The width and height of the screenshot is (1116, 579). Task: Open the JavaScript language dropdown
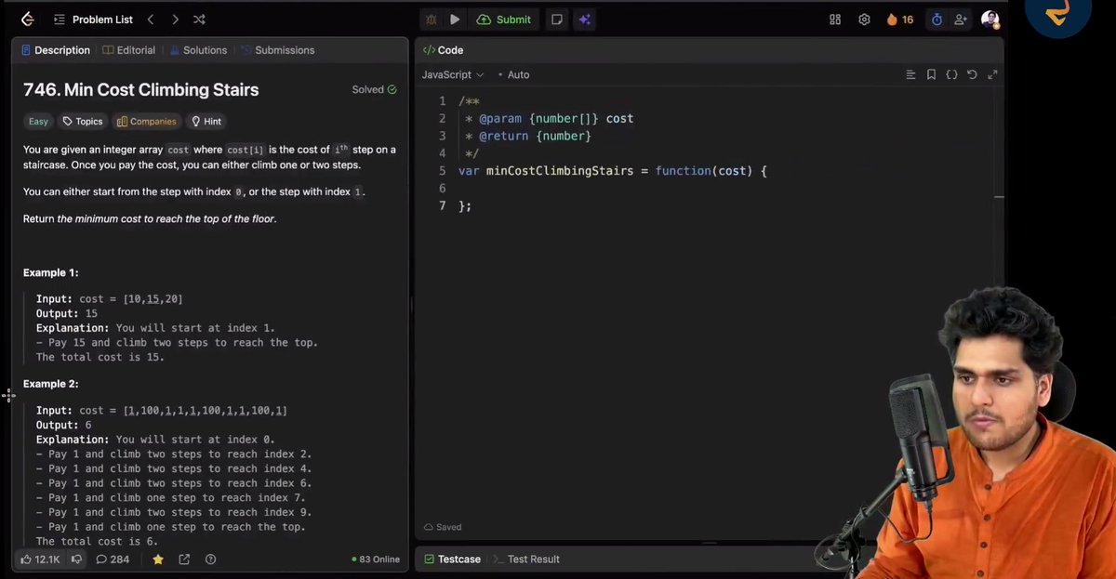[x=453, y=74]
